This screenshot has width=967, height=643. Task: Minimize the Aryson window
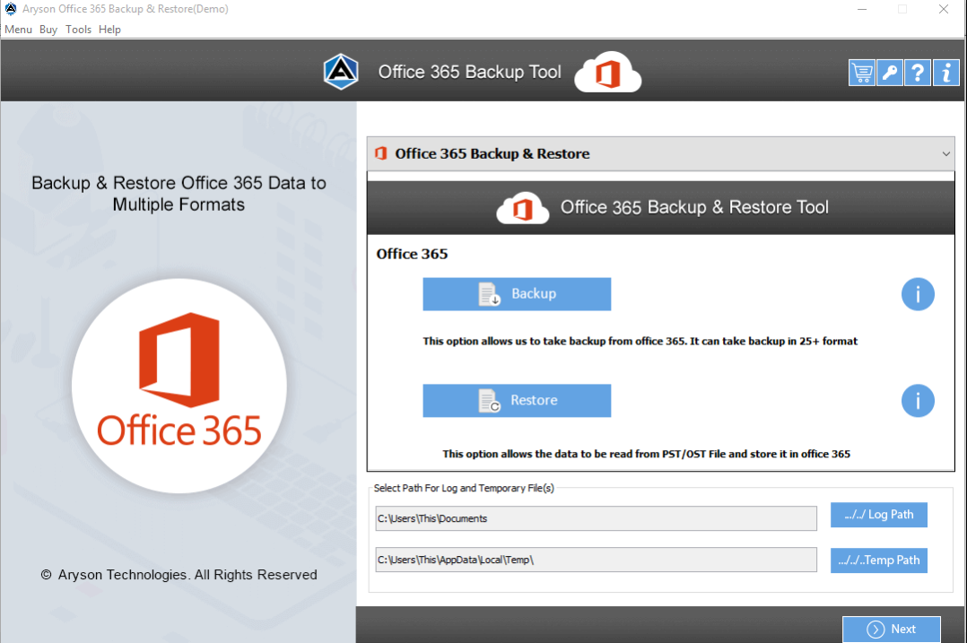(862, 9)
